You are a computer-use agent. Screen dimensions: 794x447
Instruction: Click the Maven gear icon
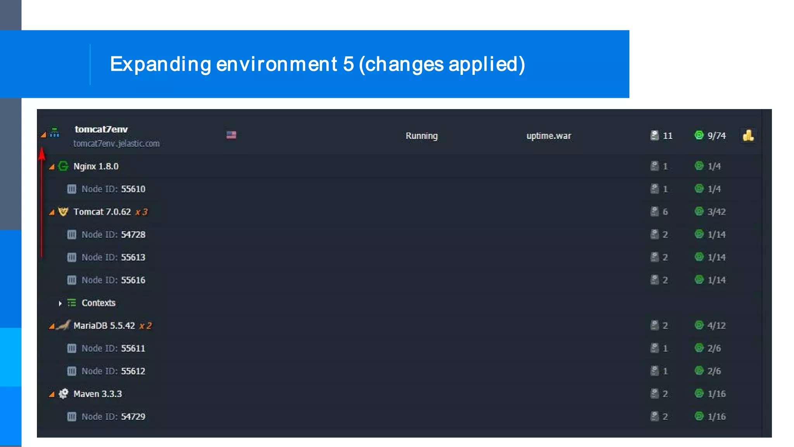coord(63,393)
